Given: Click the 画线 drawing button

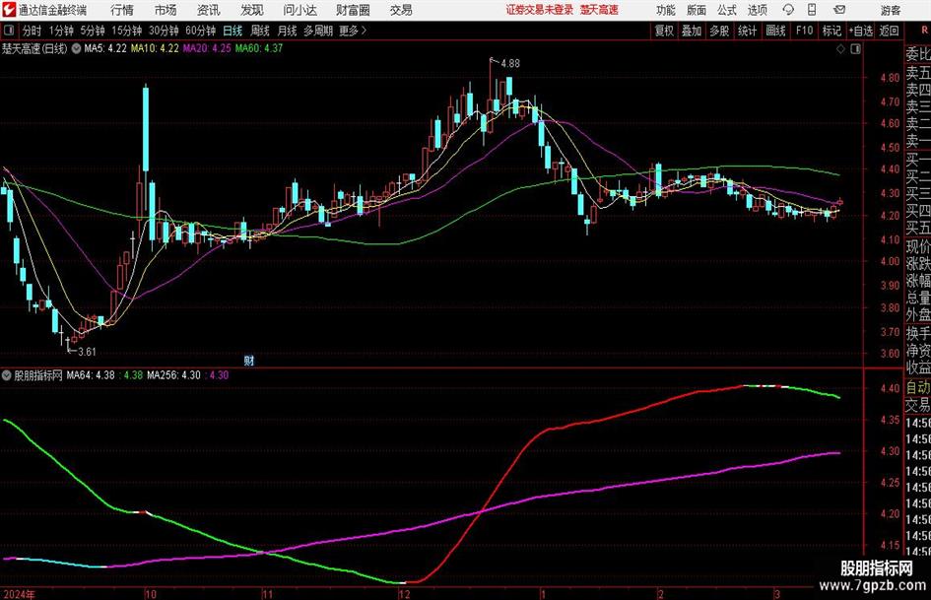Looking at the screenshot, I should (775, 31).
